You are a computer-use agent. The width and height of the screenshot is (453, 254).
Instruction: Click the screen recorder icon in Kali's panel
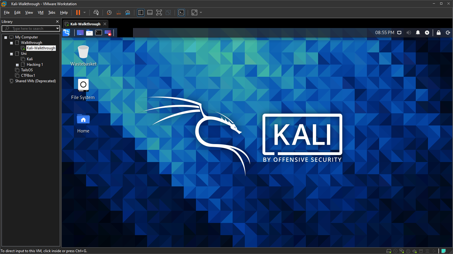point(108,33)
